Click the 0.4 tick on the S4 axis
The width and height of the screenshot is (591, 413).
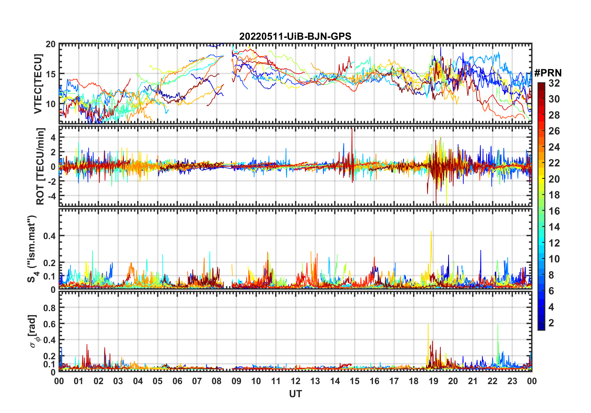pyautogui.click(x=49, y=236)
